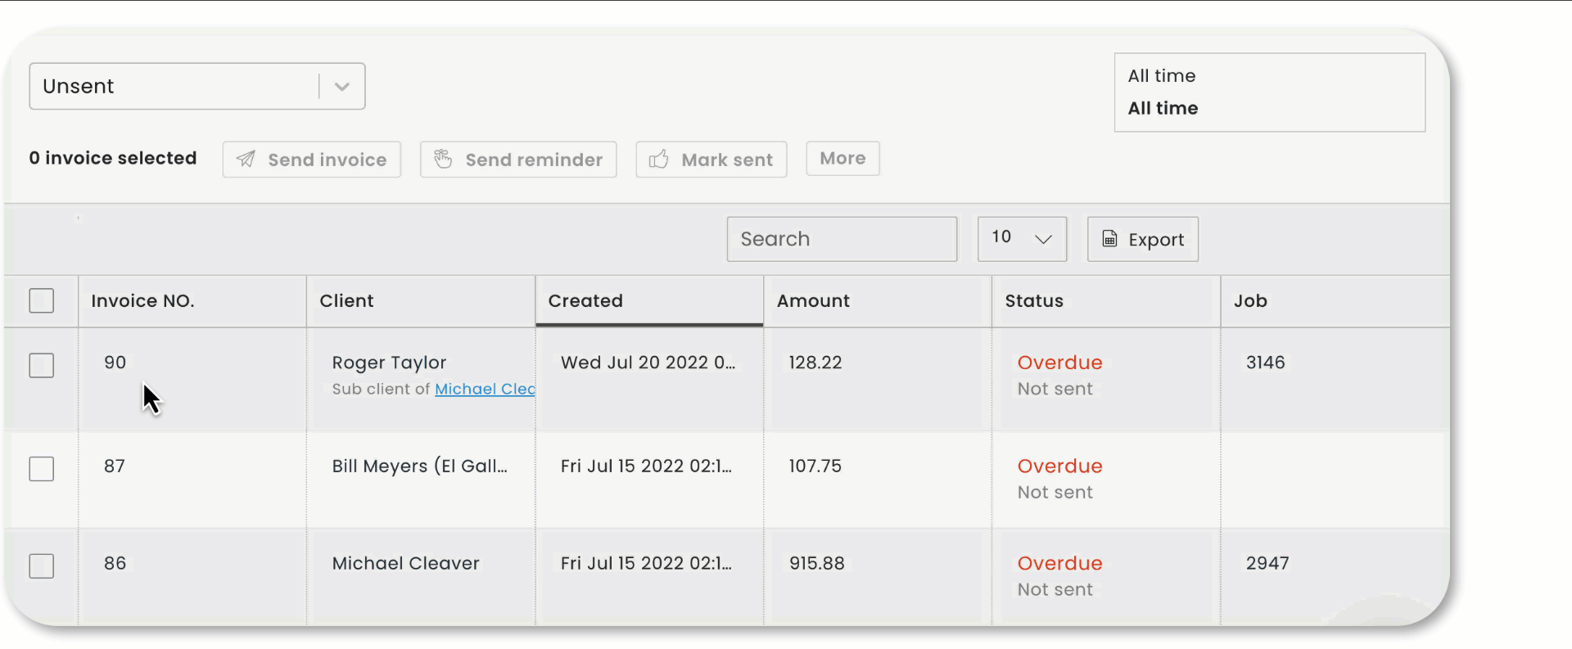Click the More button
The height and width of the screenshot is (649, 1572).
click(842, 158)
